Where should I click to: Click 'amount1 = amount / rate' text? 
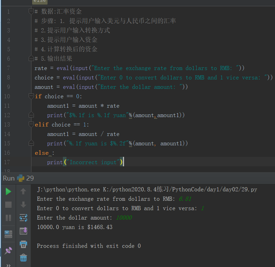(x=83, y=134)
